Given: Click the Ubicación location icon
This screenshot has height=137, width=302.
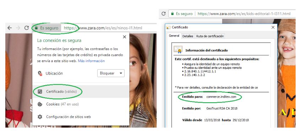Looking at the screenshot, I should click(40, 73).
